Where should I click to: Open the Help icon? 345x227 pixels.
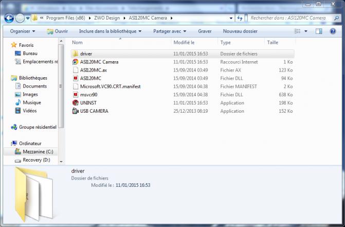point(333,31)
